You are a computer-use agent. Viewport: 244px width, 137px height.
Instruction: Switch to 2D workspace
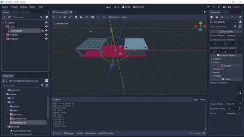[x=108, y=7]
